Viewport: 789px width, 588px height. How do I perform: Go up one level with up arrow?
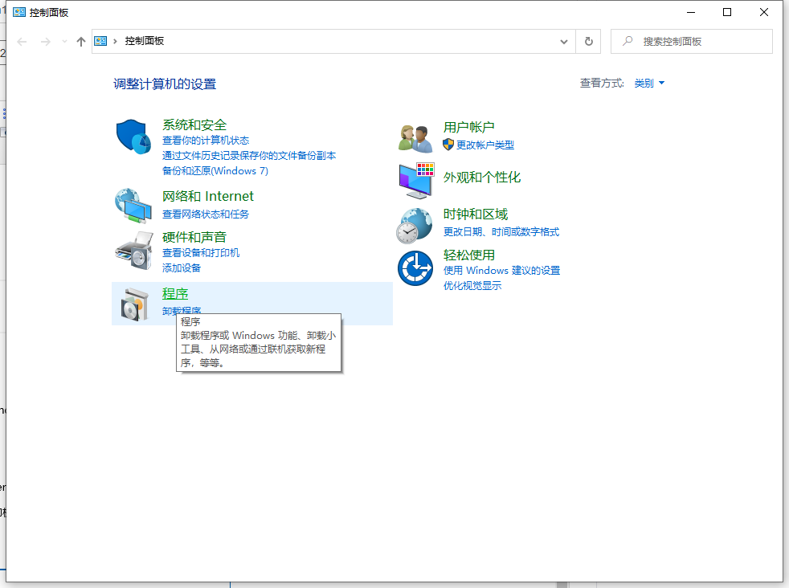coord(81,42)
